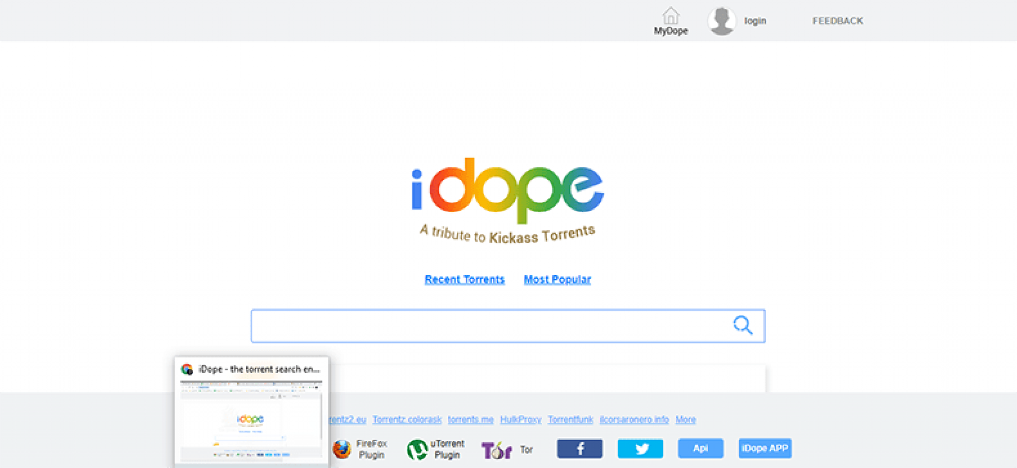The image size is (1017, 468).
Task: Open the FEEDBACK link
Action: click(838, 21)
